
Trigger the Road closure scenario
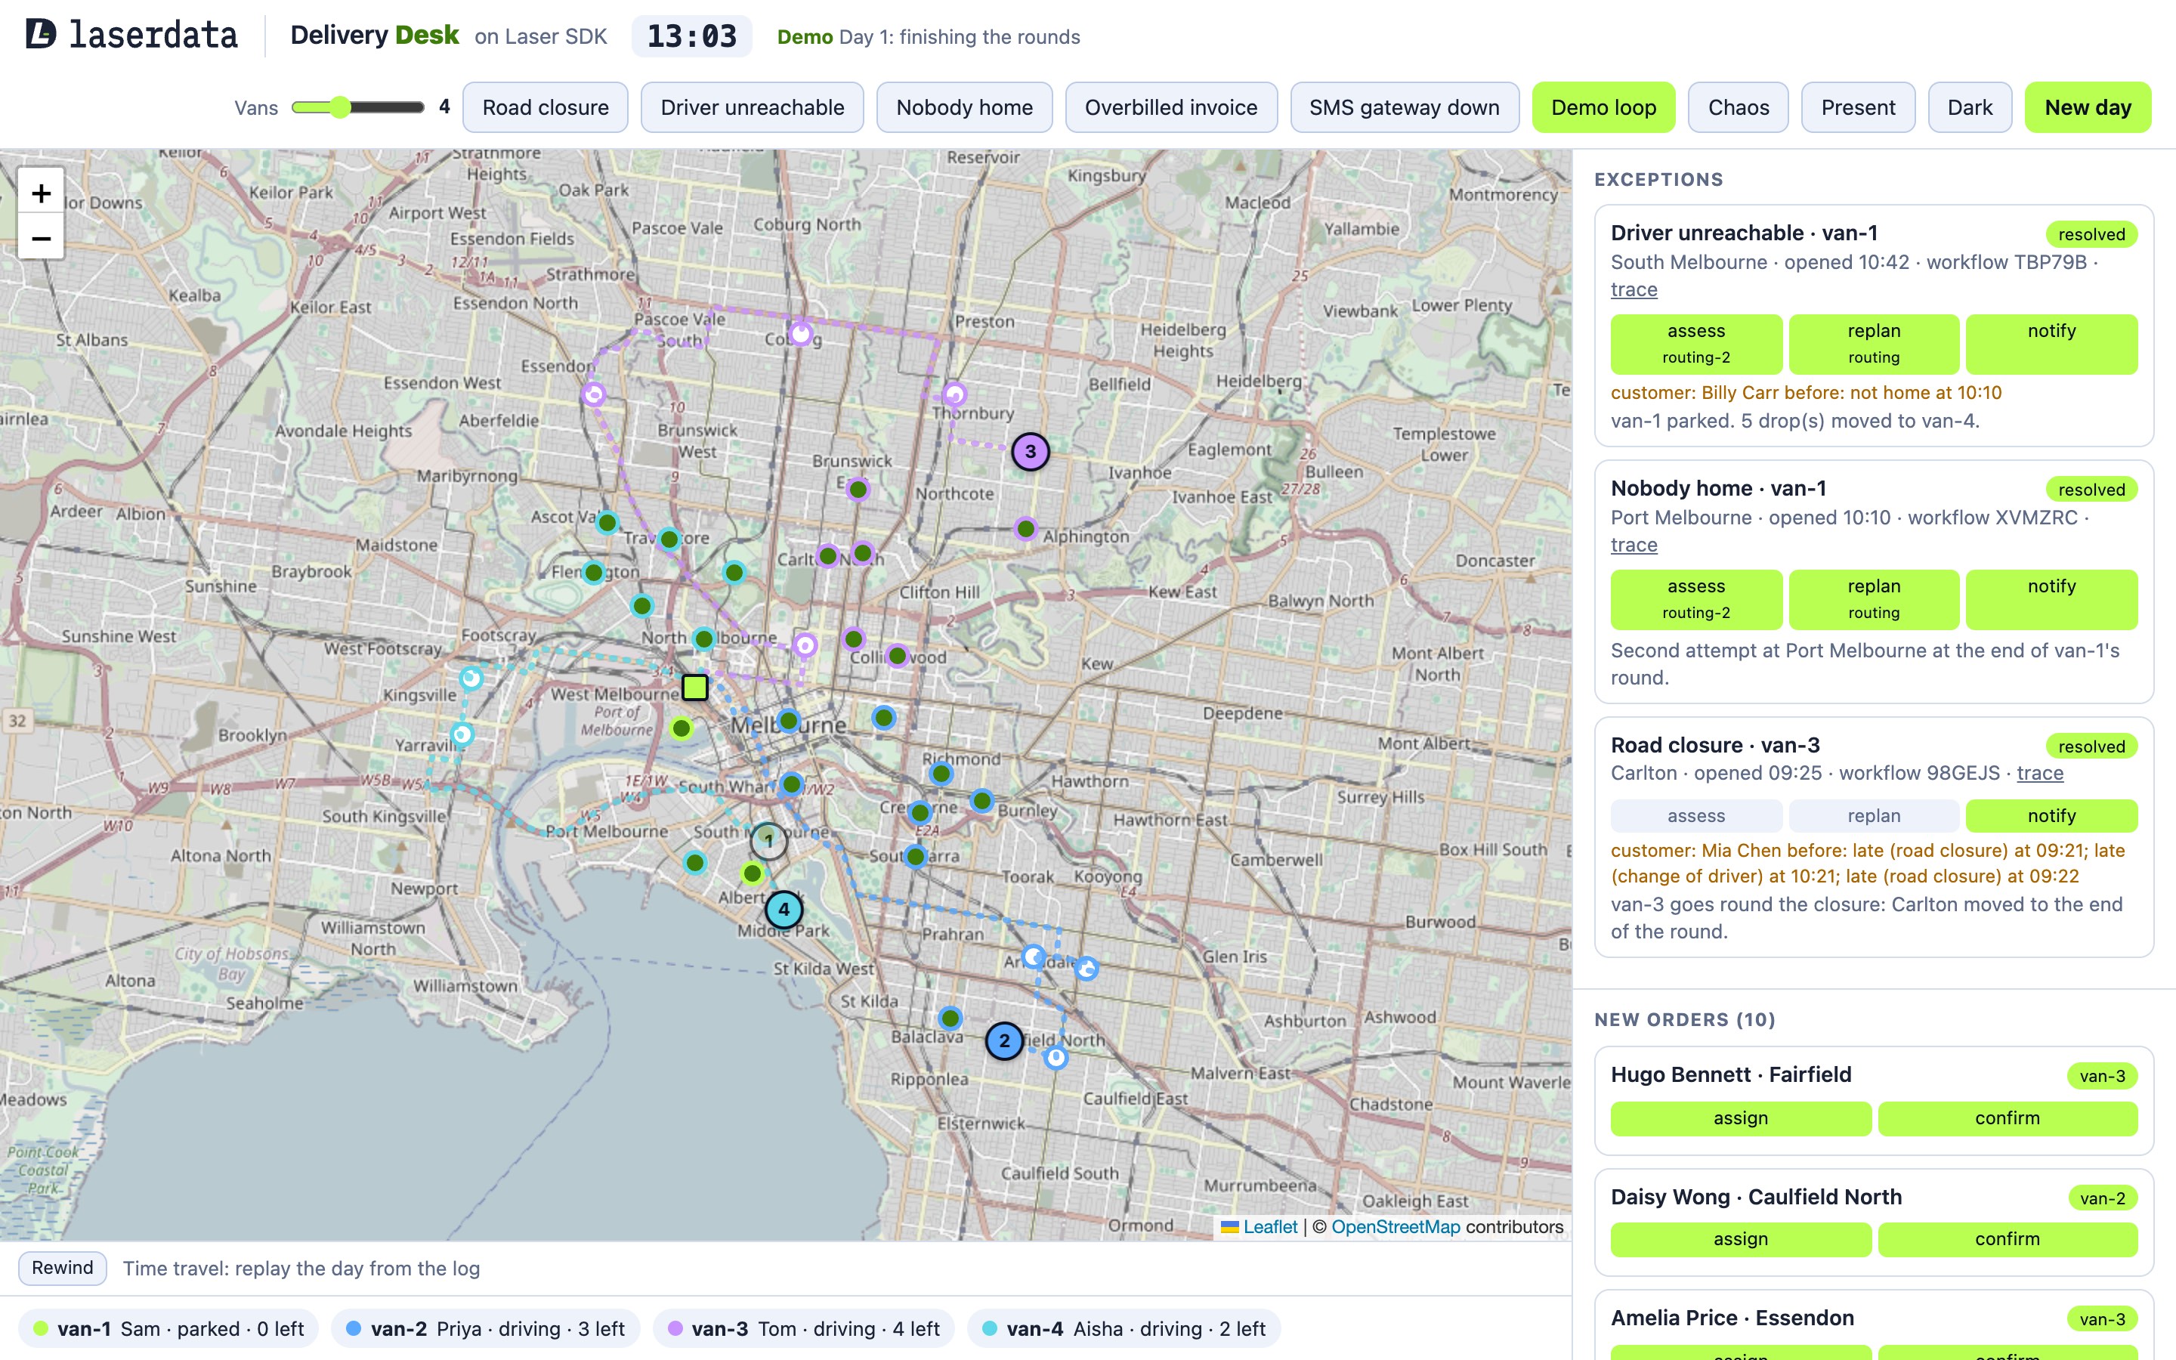point(545,107)
